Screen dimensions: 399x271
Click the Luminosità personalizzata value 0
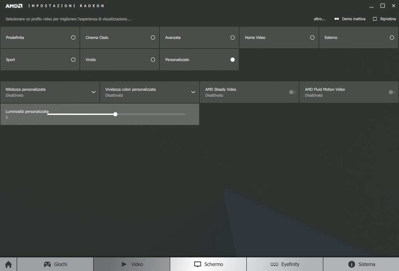[7, 118]
